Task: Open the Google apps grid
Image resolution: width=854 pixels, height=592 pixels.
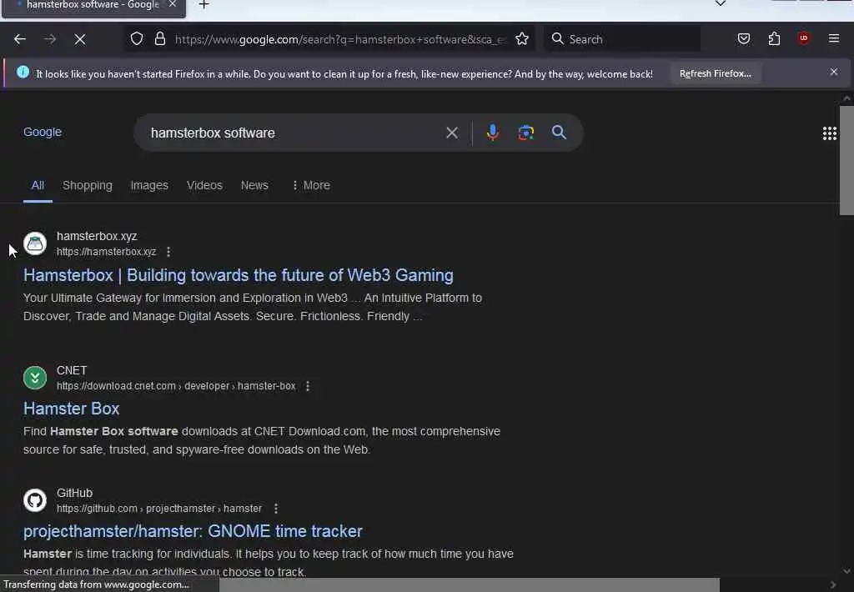Action: tap(829, 133)
